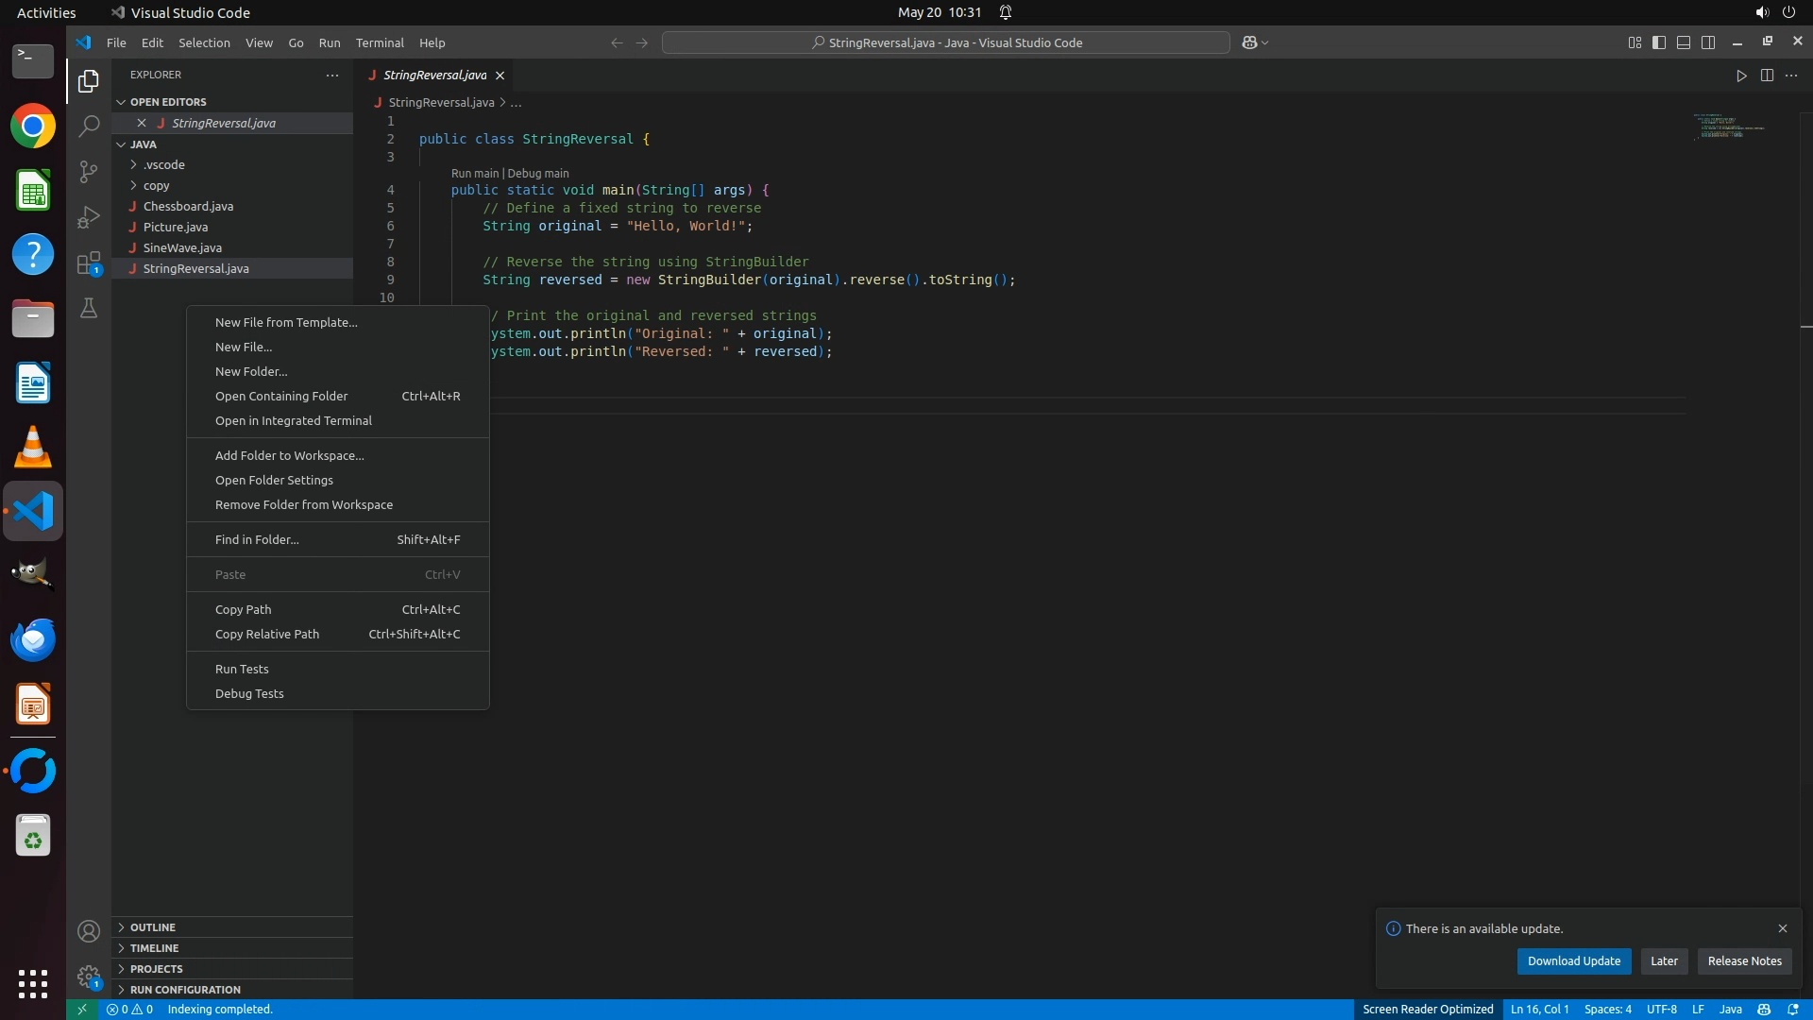Collapse the OPEN EDITORS section
The image size is (1813, 1020).
pyautogui.click(x=167, y=102)
